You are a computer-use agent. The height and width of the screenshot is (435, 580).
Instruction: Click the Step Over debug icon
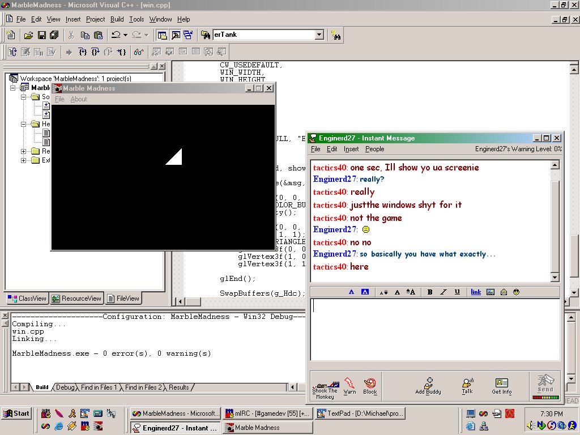tap(95, 52)
